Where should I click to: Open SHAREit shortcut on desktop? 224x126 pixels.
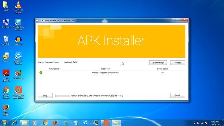point(19,59)
